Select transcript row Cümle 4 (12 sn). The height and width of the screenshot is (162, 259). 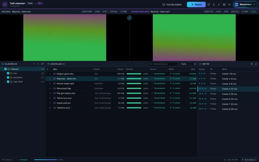point(228,89)
